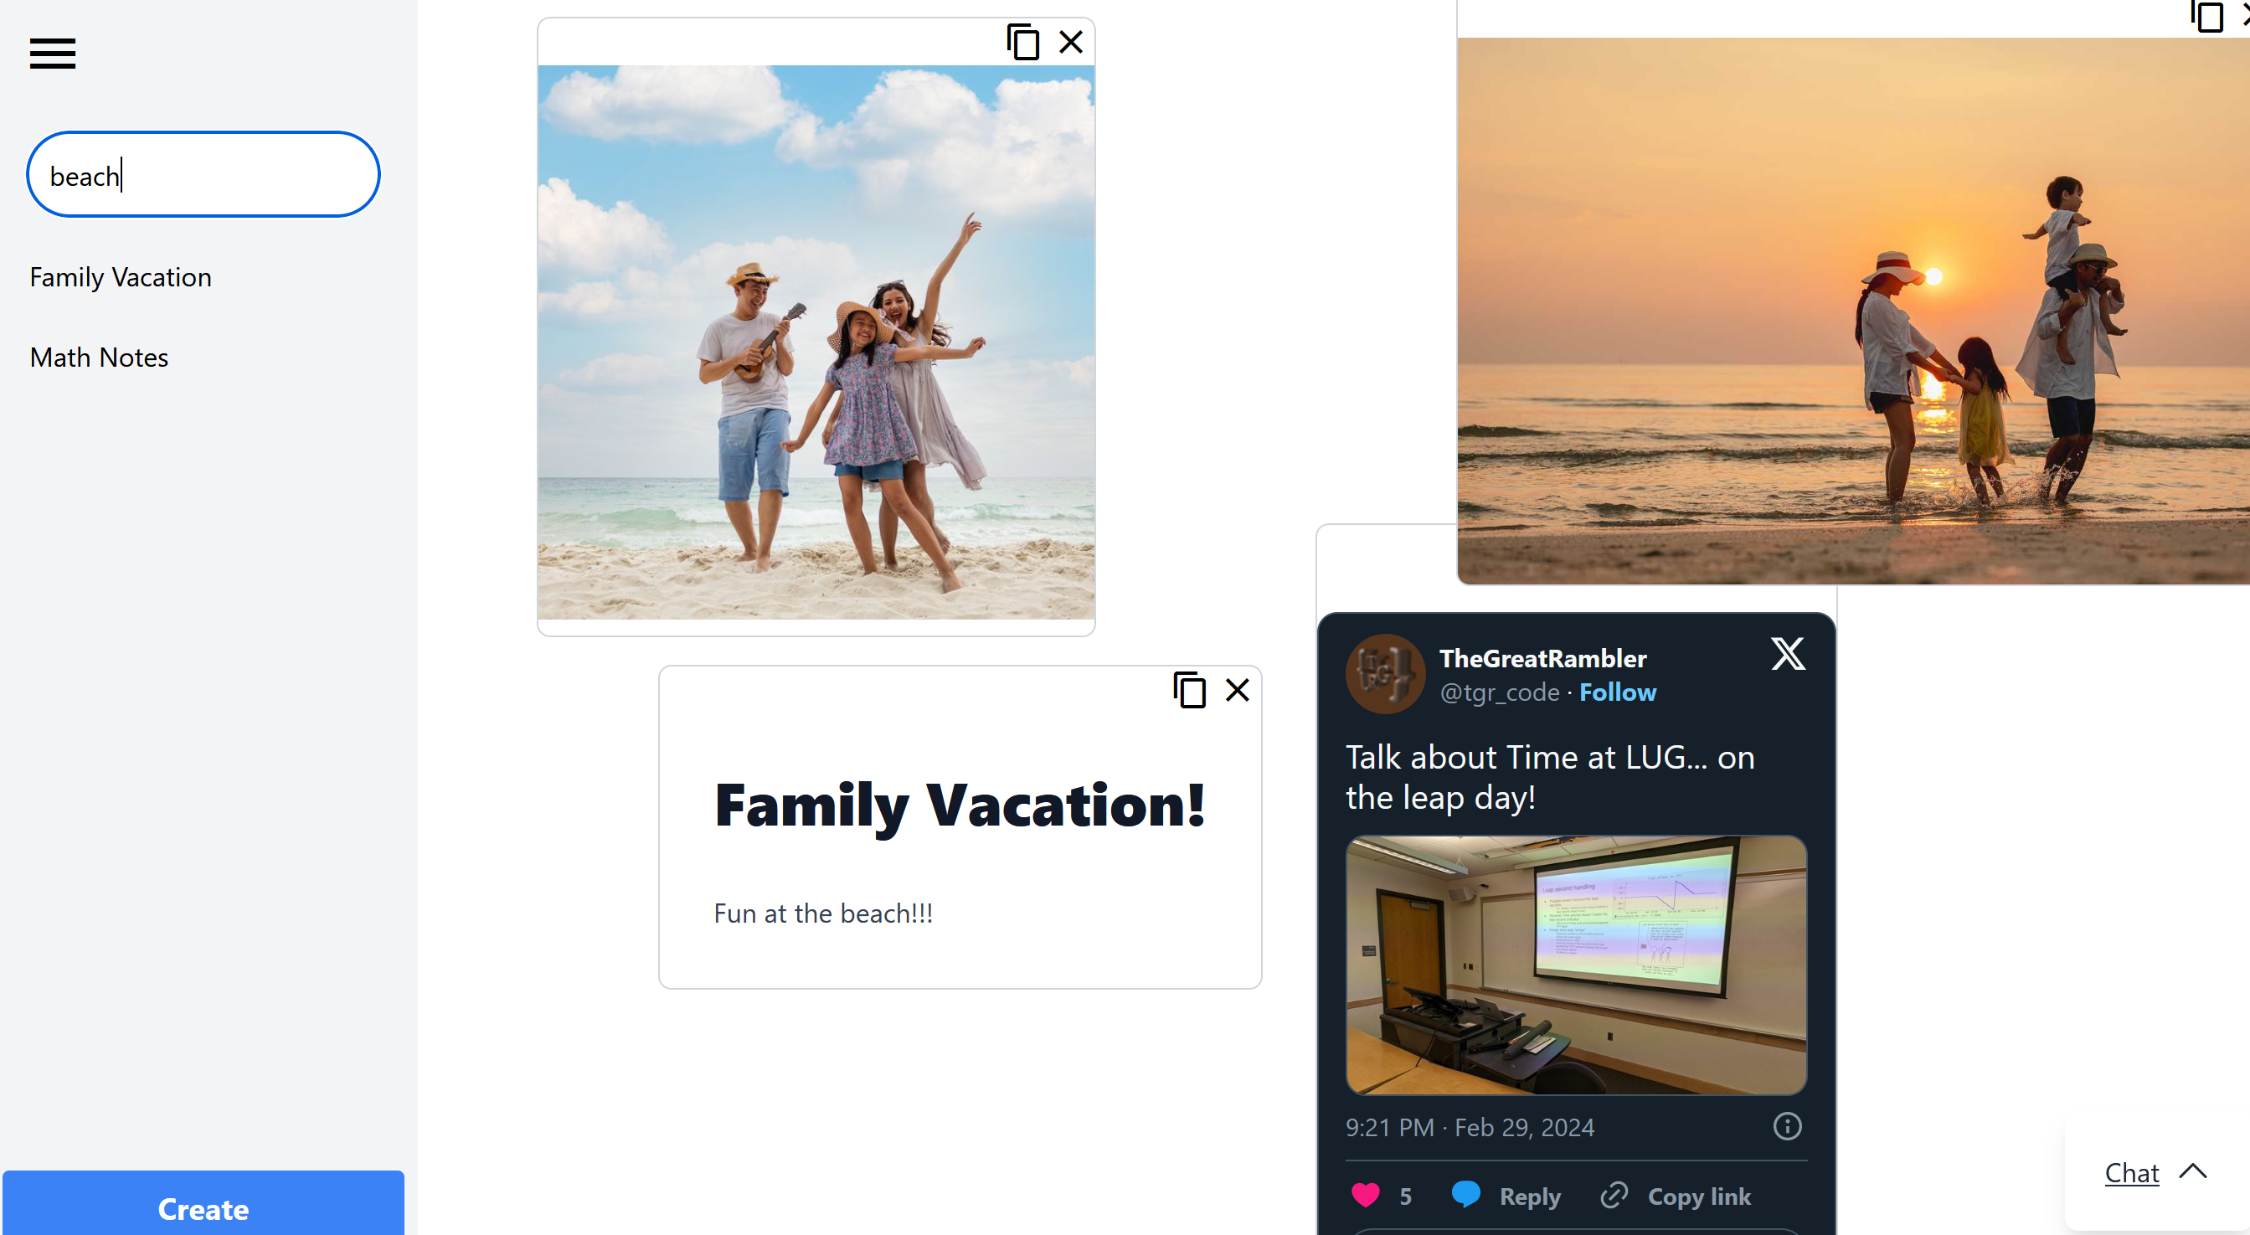Image resolution: width=2250 pixels, height=1235 pixels.
Task: Click the tweet info icon
Action: click(1787, 1126)
